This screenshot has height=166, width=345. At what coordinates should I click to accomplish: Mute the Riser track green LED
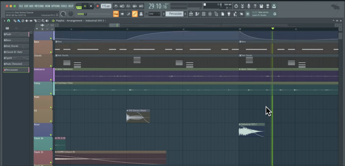click(x=51, y=135)
